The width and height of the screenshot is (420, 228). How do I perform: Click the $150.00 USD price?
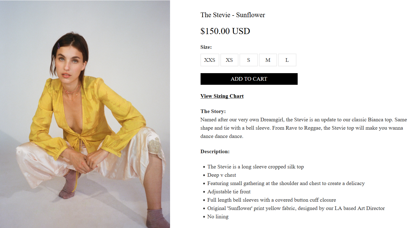225,31
